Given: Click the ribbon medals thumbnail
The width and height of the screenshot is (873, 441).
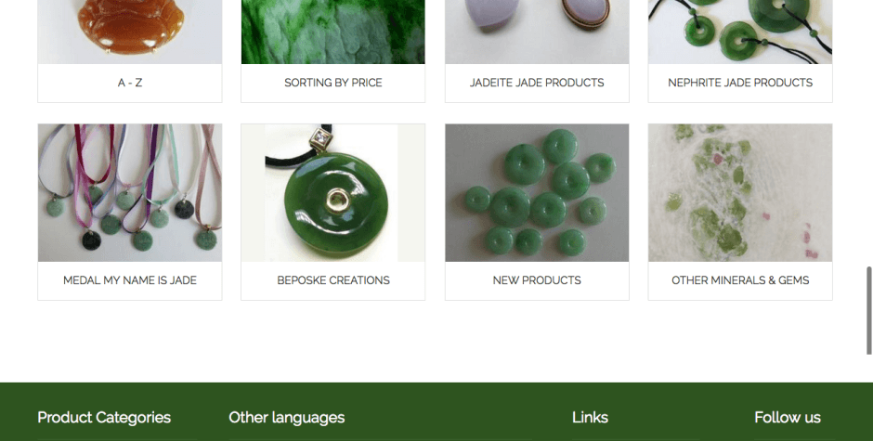Looking at the screenshot, I should (x=130, y=193).
